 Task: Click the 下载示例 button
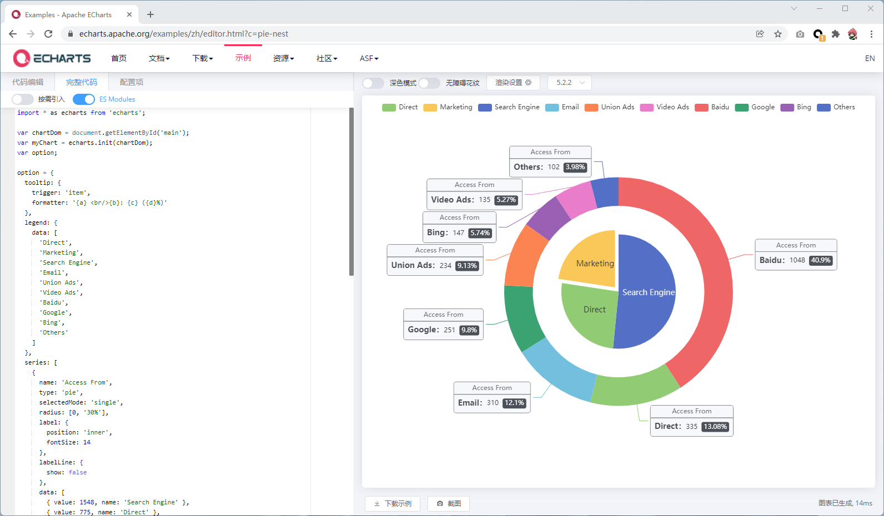pyautogui.click(x=393, y=503)
